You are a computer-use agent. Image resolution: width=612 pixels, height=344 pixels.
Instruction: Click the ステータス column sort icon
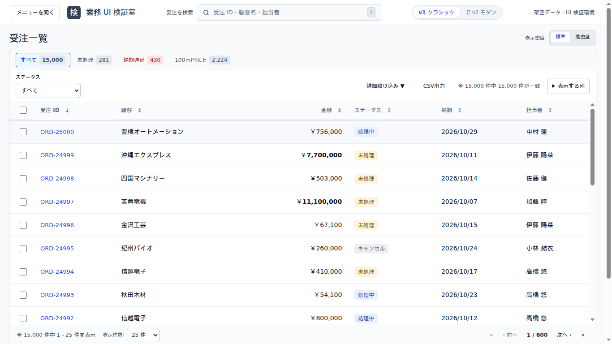pos(389,110)
